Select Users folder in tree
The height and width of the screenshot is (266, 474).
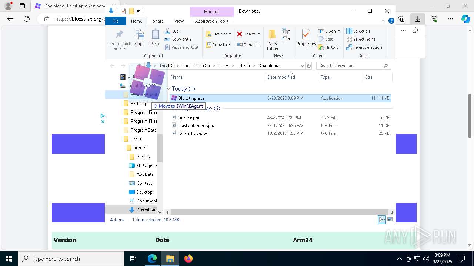tap(132, 139)
